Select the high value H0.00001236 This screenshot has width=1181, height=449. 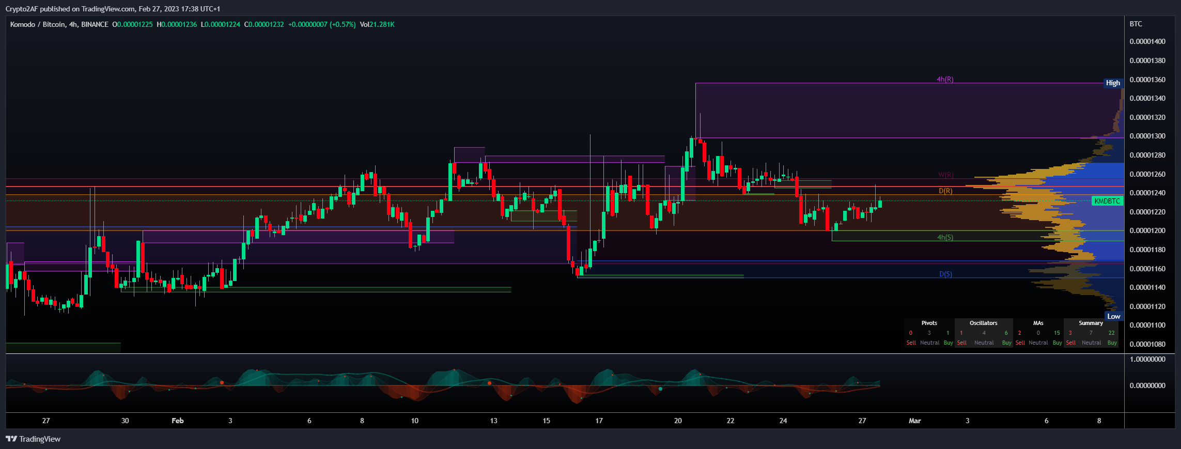[x=177, y=24]
